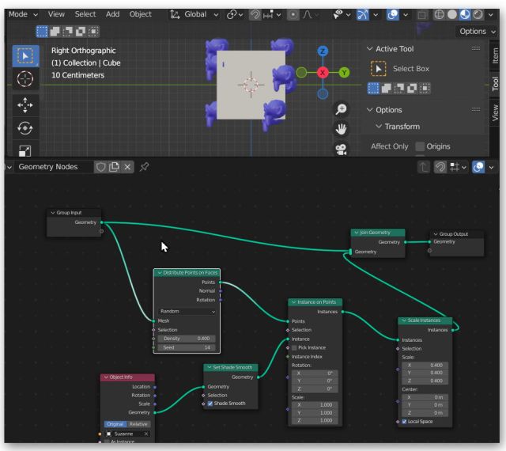Unlink the Geometry Nodes data-block
The height and width of the screenshot is (451, 506).
click(x=127, y=167)
